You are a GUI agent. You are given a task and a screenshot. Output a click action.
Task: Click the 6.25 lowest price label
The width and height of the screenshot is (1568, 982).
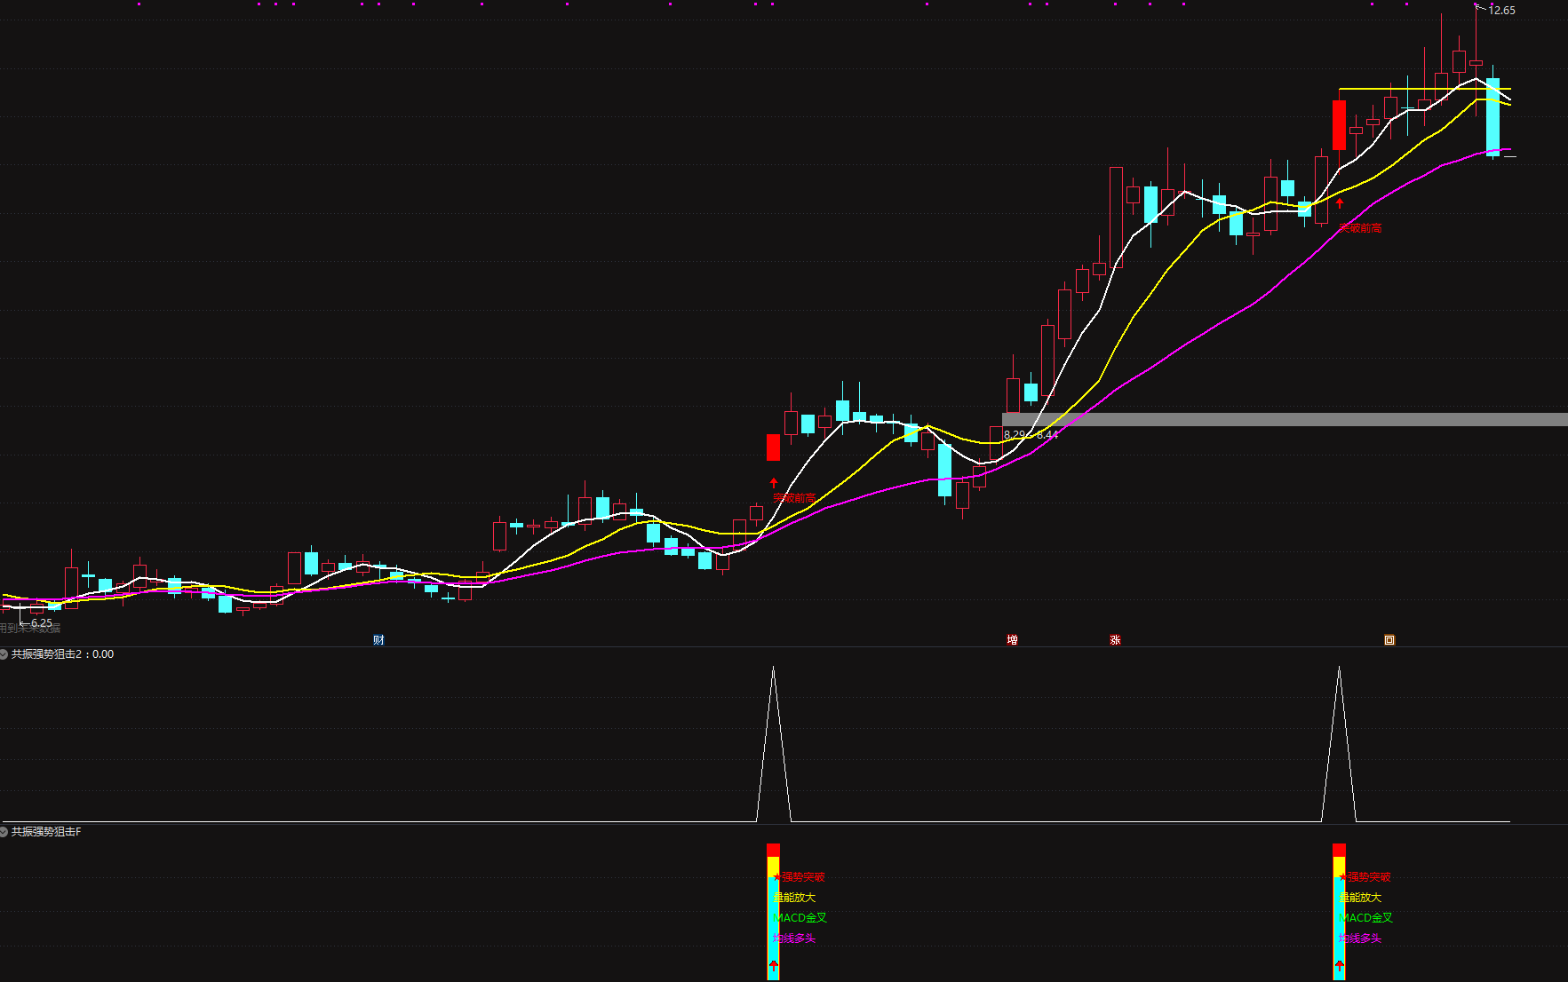click(x=41, y=622)
